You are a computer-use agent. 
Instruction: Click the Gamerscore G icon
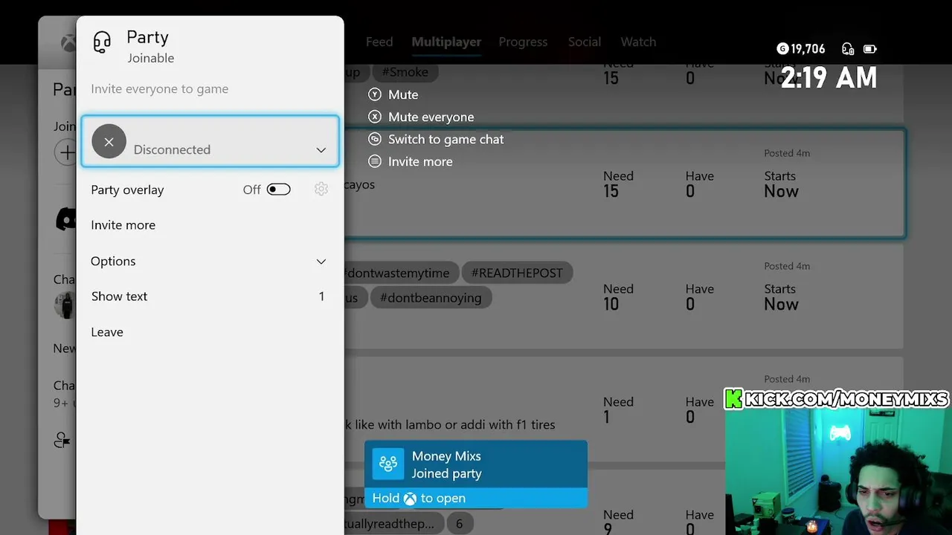(x=782, y=49)
